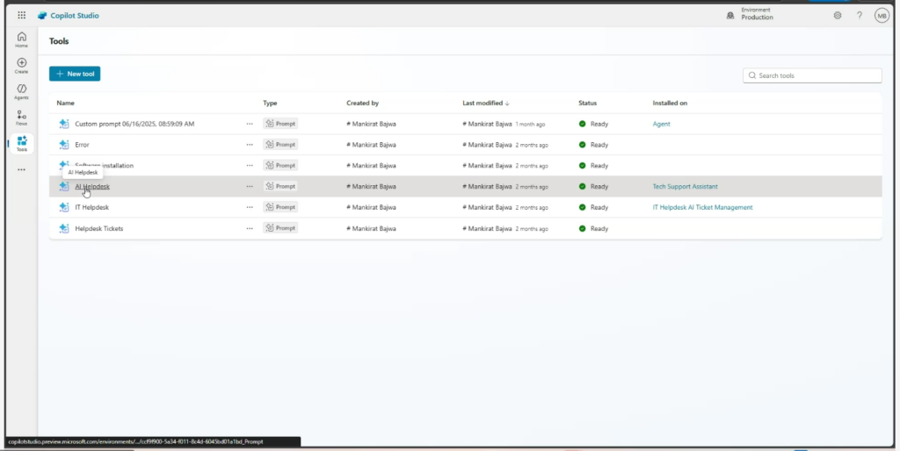Click the Tools page heading
900x451 pixels.
[x=59, y=41]
